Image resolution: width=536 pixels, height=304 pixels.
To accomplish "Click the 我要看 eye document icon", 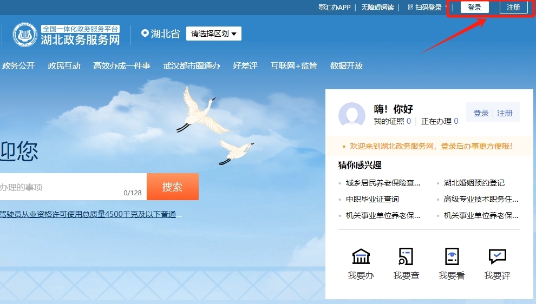I will coord(452,256).
